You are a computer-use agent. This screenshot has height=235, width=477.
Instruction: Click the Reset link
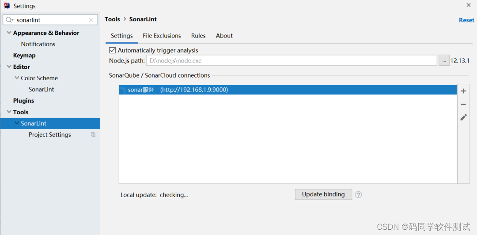click(466, 20)
